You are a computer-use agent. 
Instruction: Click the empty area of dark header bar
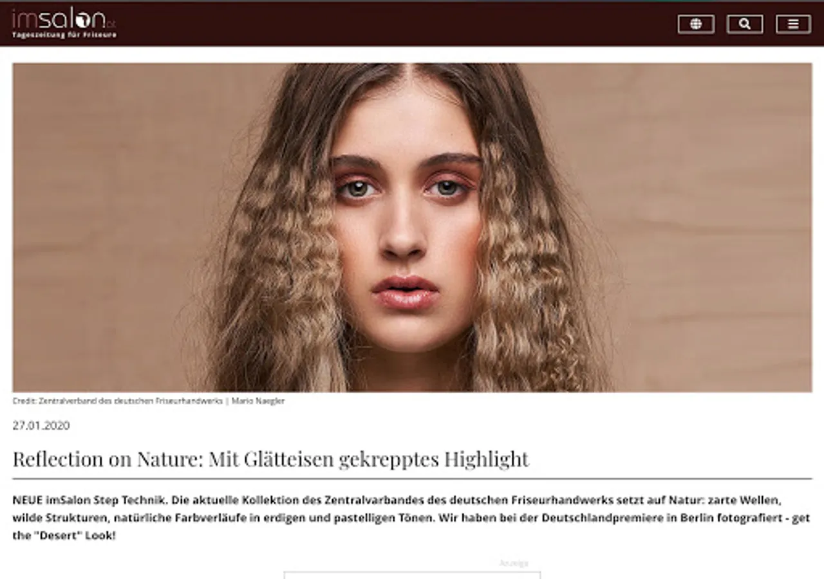coord(386,24)
